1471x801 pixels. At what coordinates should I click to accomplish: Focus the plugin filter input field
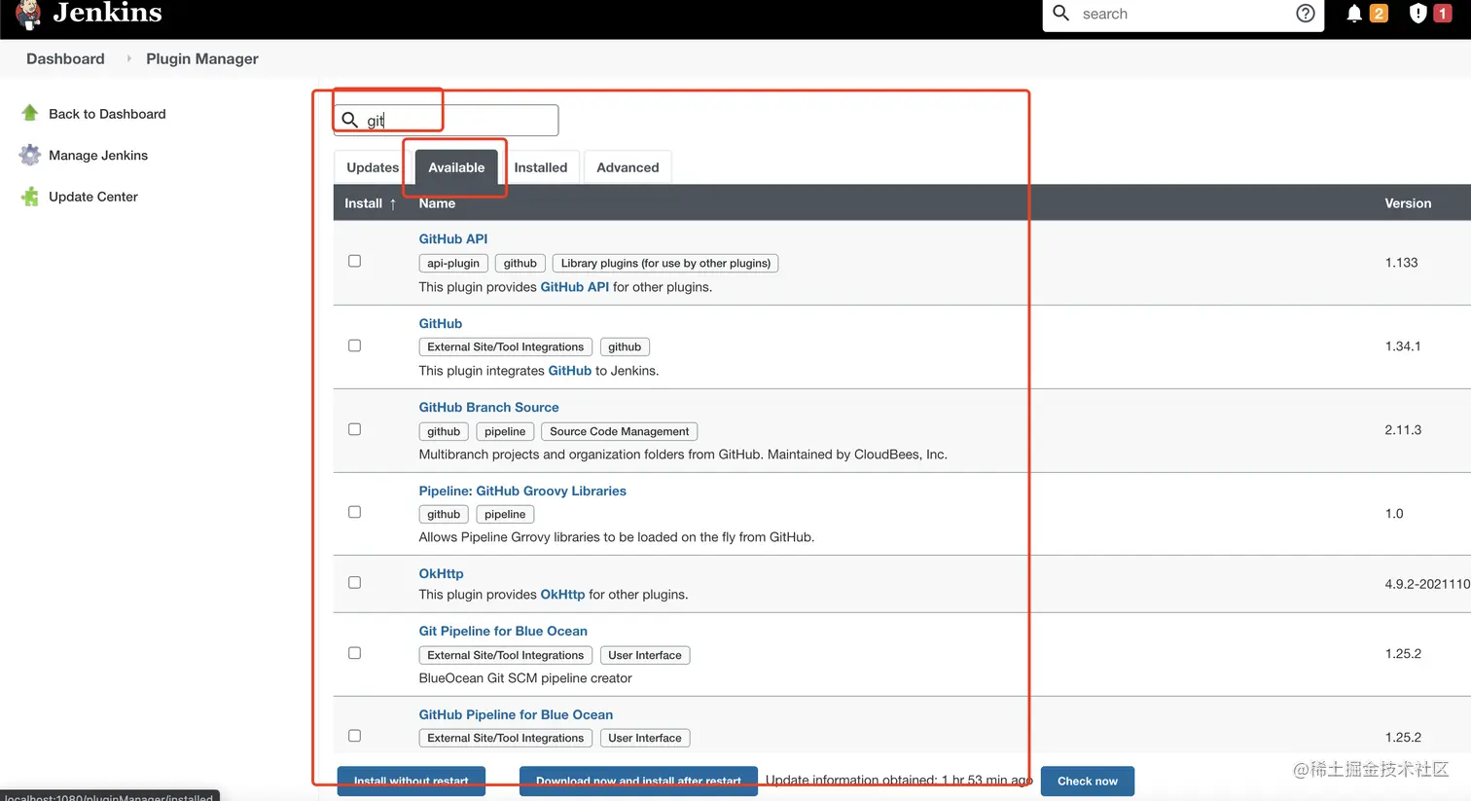(x=447, y=120)
